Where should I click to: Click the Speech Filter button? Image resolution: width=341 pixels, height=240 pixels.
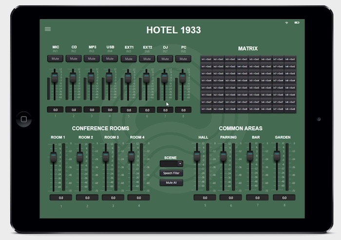(171, 173)
